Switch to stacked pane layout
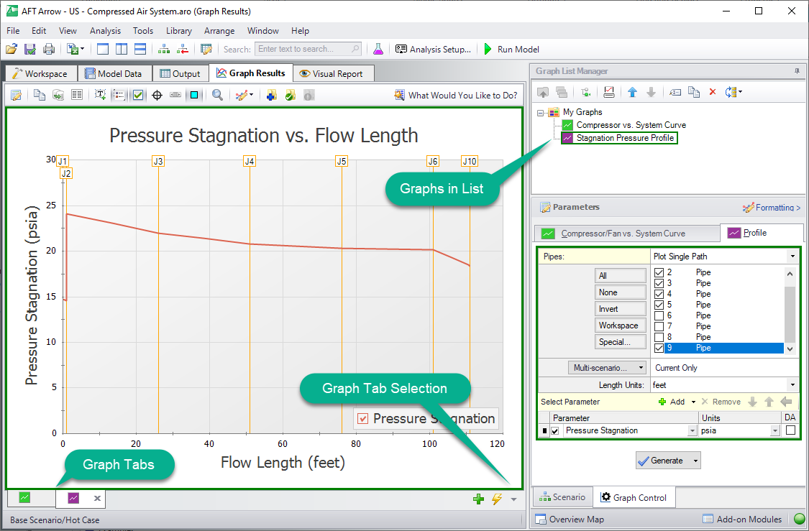809x531 pixels. coord(140,49)
